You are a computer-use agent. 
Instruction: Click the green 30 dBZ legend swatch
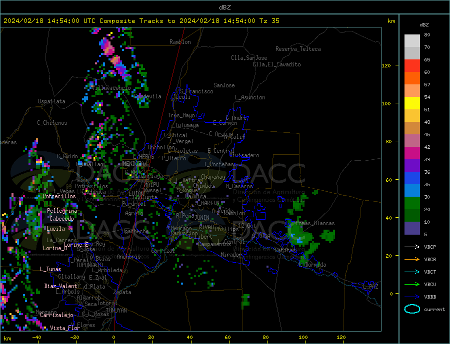click(412, 203)
